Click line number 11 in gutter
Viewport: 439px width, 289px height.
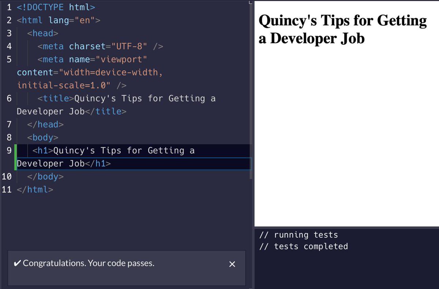(7, 190)
